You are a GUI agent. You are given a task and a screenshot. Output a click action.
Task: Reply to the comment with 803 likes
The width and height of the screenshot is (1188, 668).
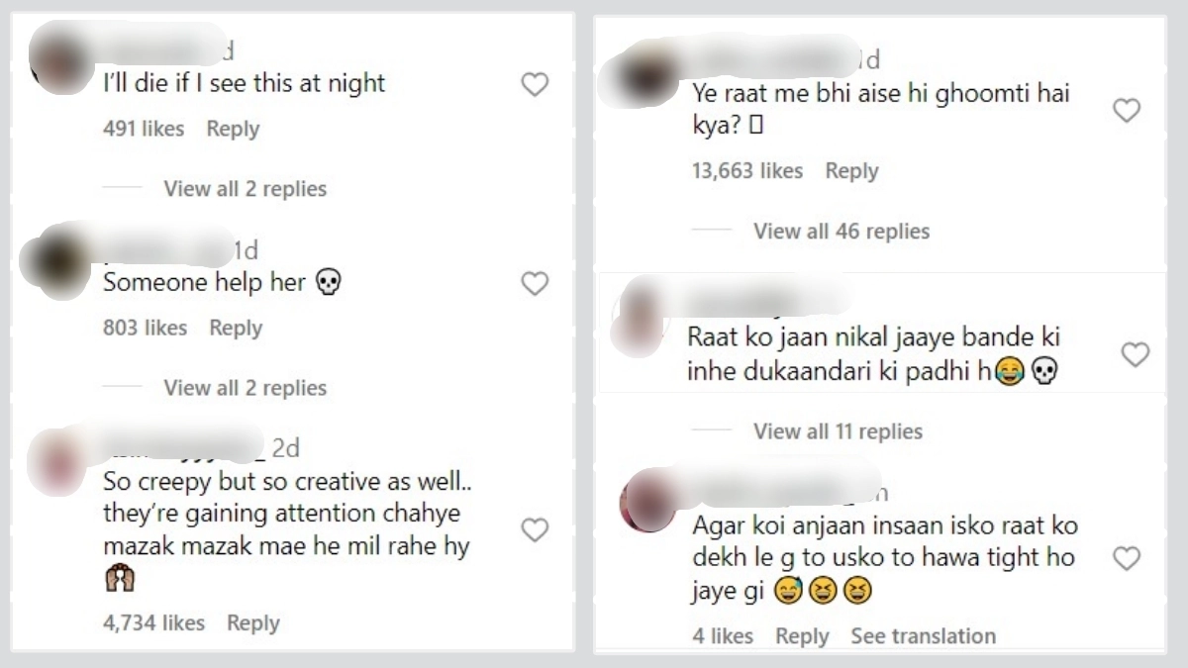coord(236,328)
